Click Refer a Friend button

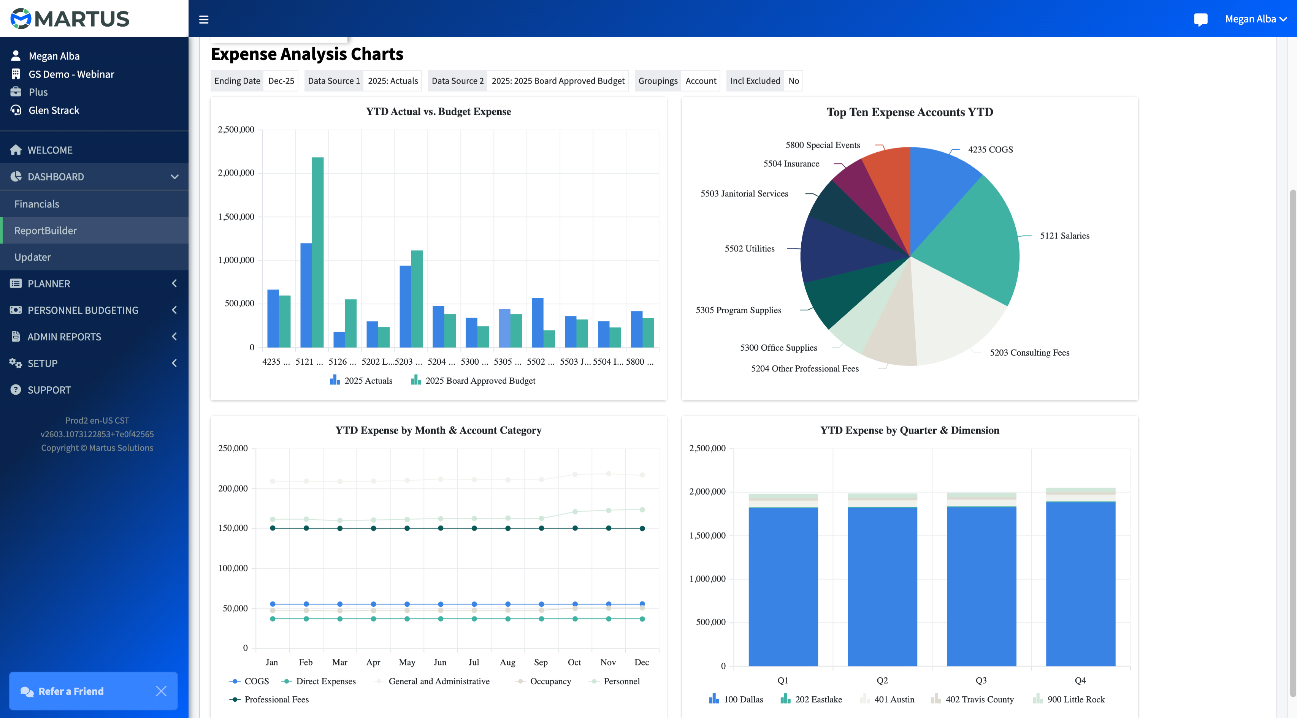71,691
